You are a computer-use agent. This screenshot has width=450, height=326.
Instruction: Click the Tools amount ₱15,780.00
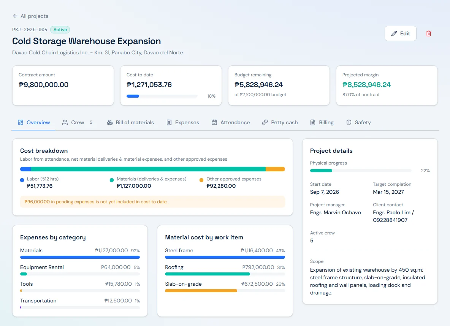[118, 284]
